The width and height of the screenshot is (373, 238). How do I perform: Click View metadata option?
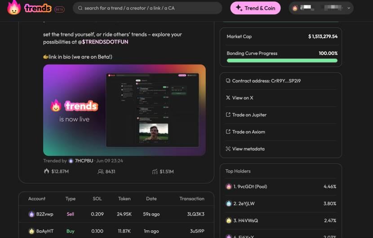click(248, 149)
